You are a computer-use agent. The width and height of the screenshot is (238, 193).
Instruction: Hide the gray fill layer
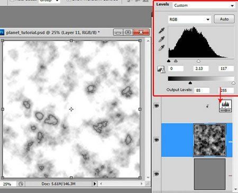[157, 174]
